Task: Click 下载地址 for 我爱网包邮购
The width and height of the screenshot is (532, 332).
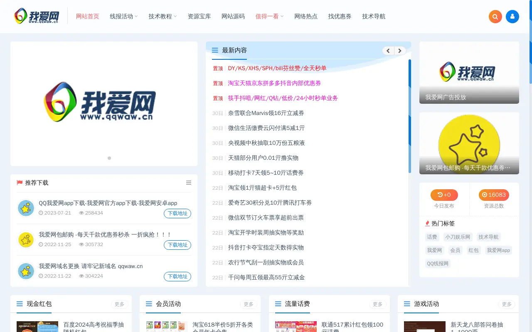Action: tap(177, 245)
